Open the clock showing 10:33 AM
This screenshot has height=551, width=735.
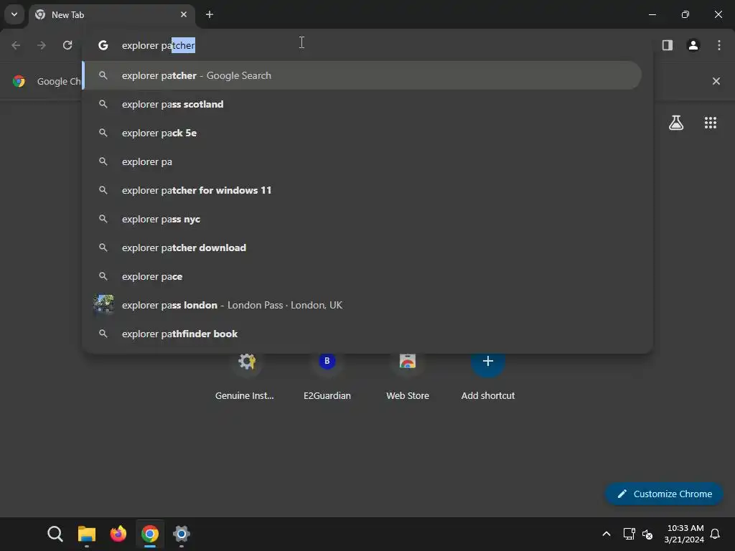click(x=684, y=534)
